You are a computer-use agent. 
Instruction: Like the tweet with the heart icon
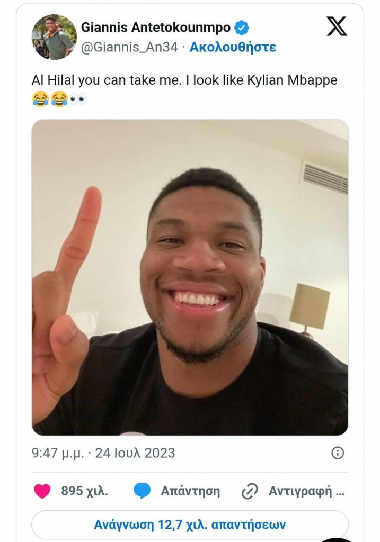(x=42, y=491)
